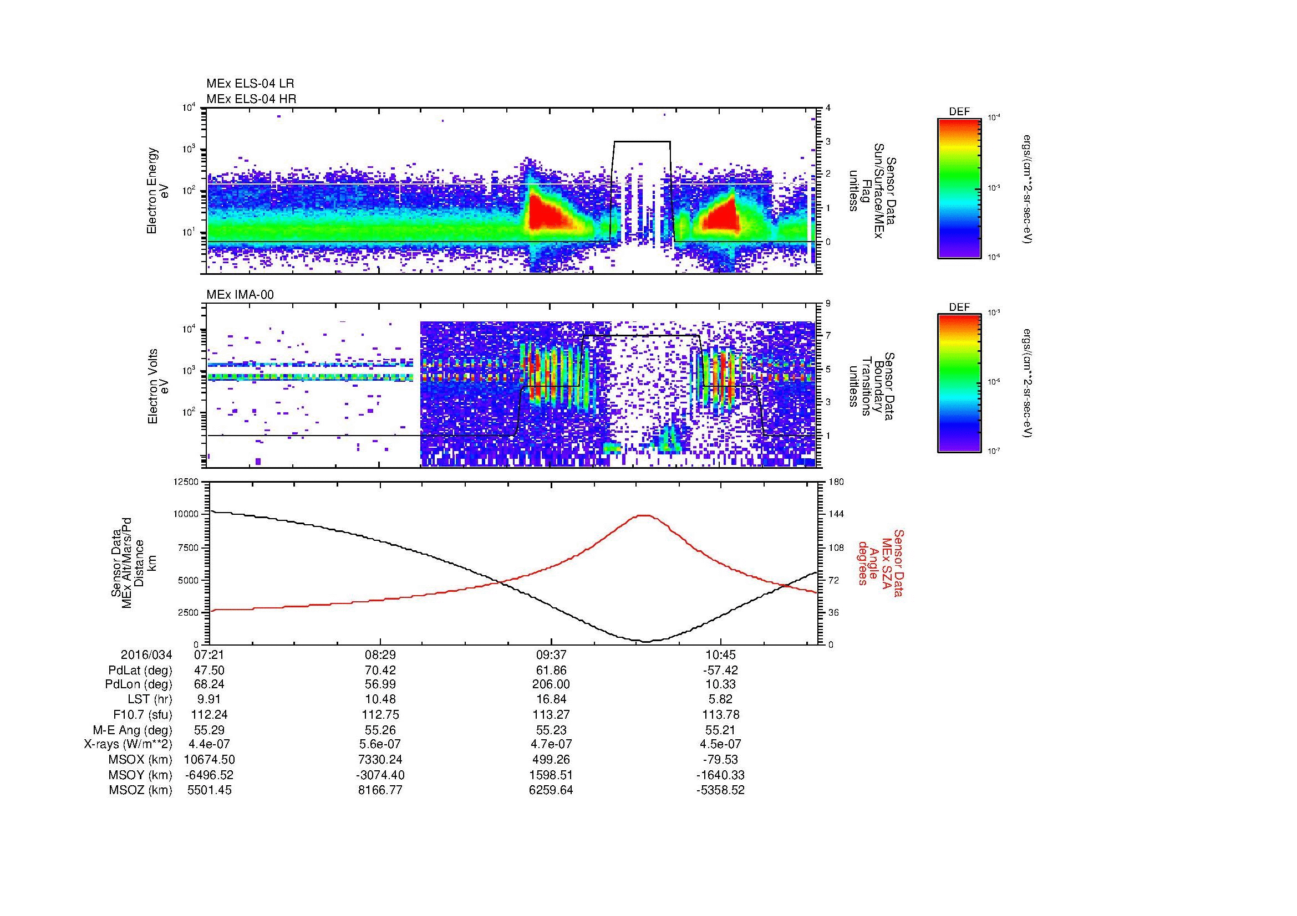The image size is (1297, 916).
Task: Click the MSOZ value '6259.64'
Action: 551,790
